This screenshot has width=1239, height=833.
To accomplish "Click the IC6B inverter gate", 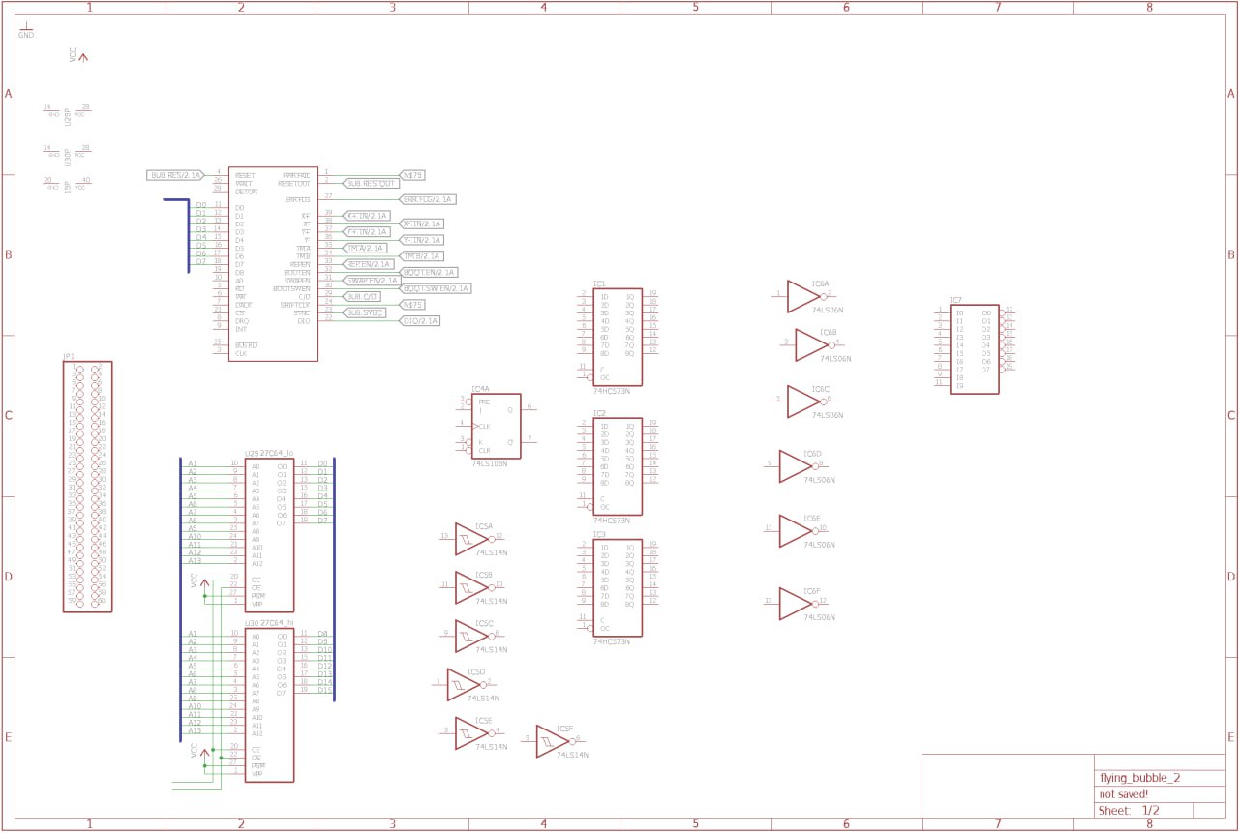I will [x=811, y=345].
